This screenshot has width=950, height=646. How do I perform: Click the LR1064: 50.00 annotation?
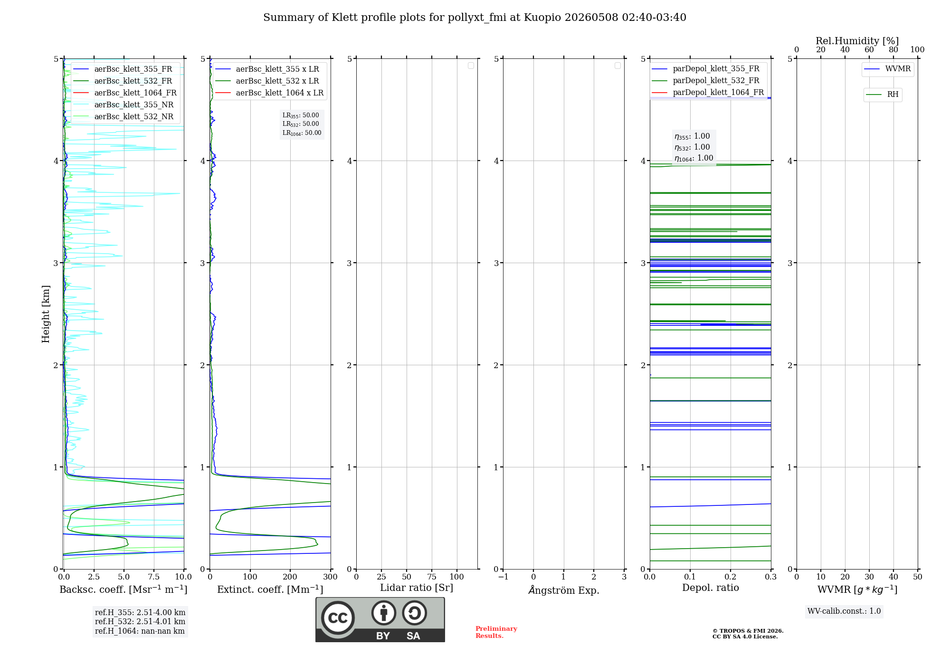click(302, 133)
